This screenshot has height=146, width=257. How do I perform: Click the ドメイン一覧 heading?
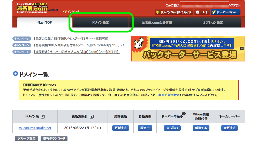point(34,75)
